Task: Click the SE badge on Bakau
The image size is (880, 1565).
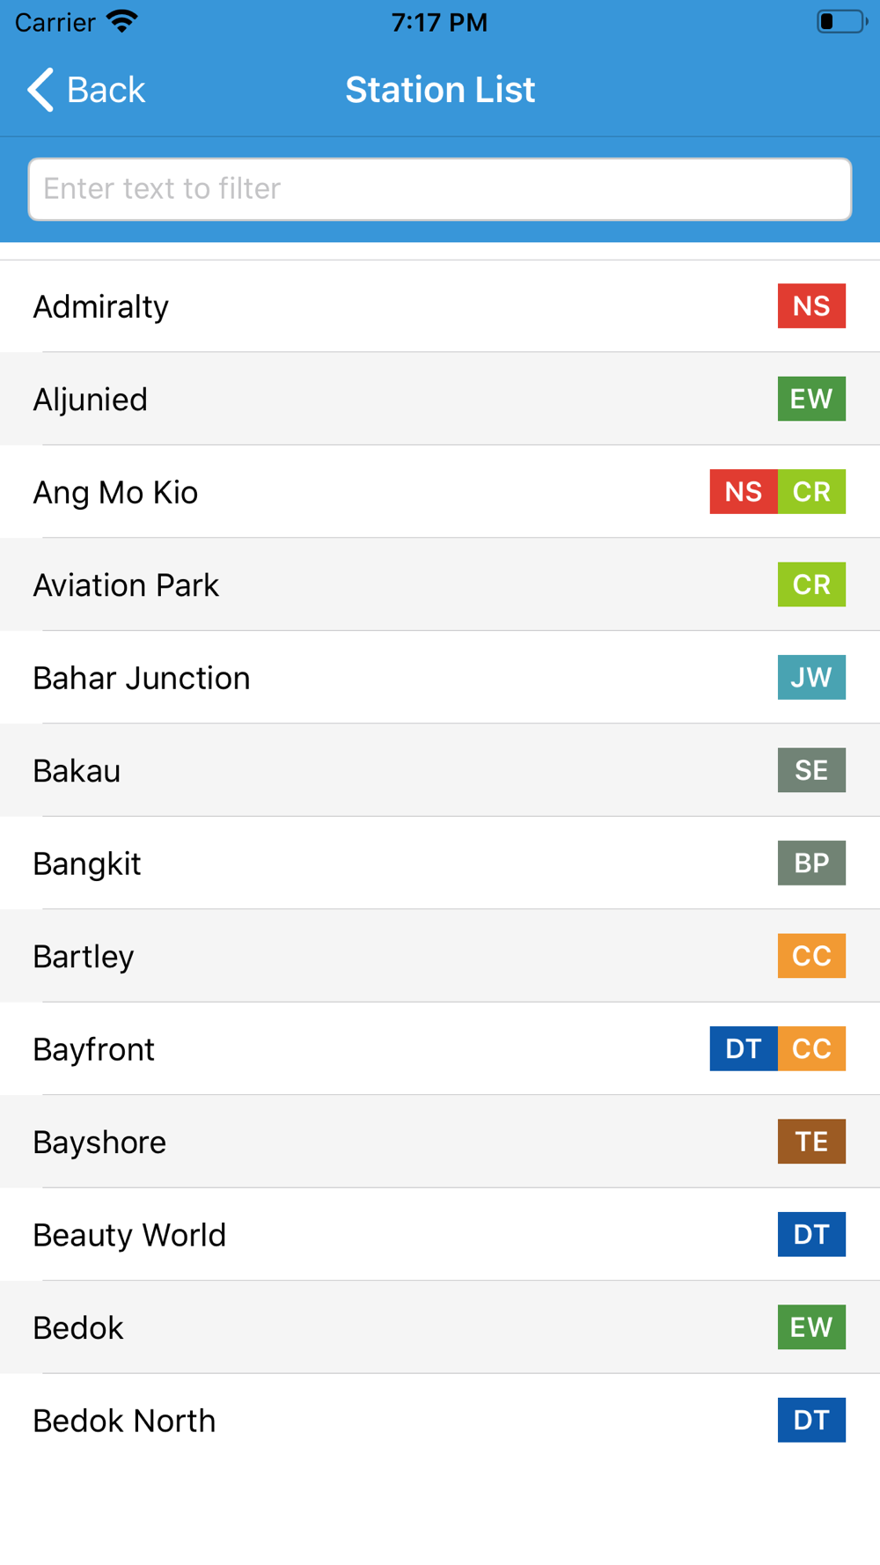Action: click(x=811, y=770)
